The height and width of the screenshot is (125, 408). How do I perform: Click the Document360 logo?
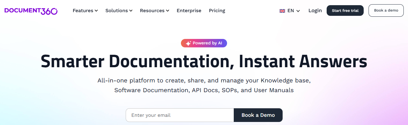[31, 11]
